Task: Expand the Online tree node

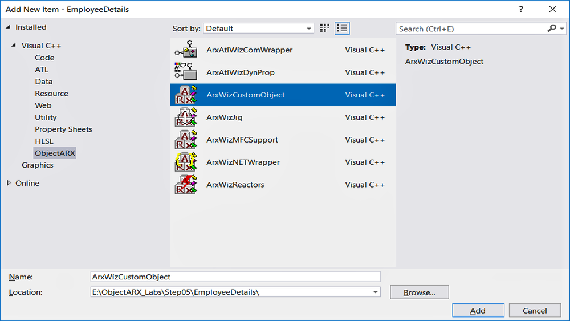Action: (9, 183)
